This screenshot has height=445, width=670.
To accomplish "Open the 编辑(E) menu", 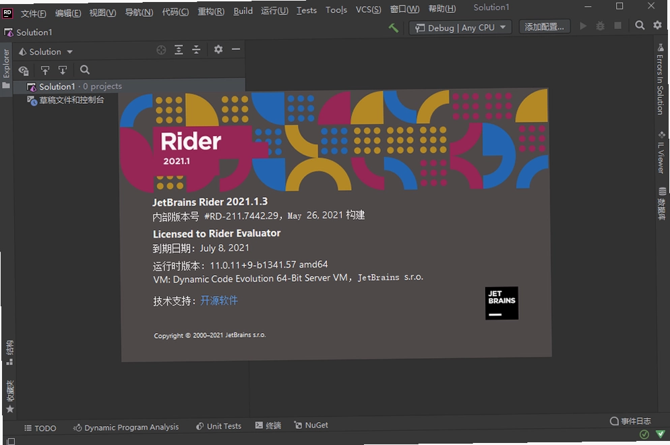I will point(68,13).
